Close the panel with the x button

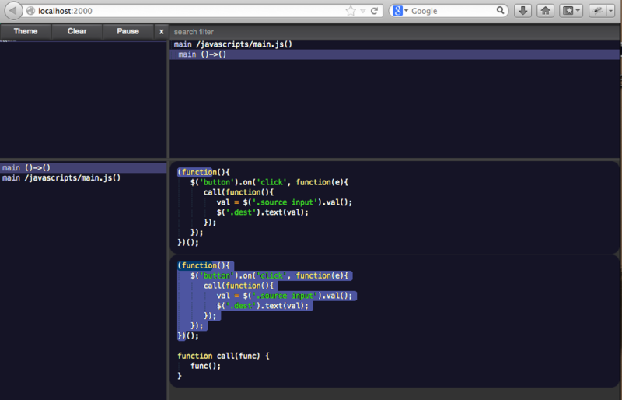click(161, 31)
